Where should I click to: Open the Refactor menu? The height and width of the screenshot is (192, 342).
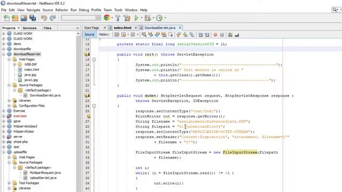62,10
